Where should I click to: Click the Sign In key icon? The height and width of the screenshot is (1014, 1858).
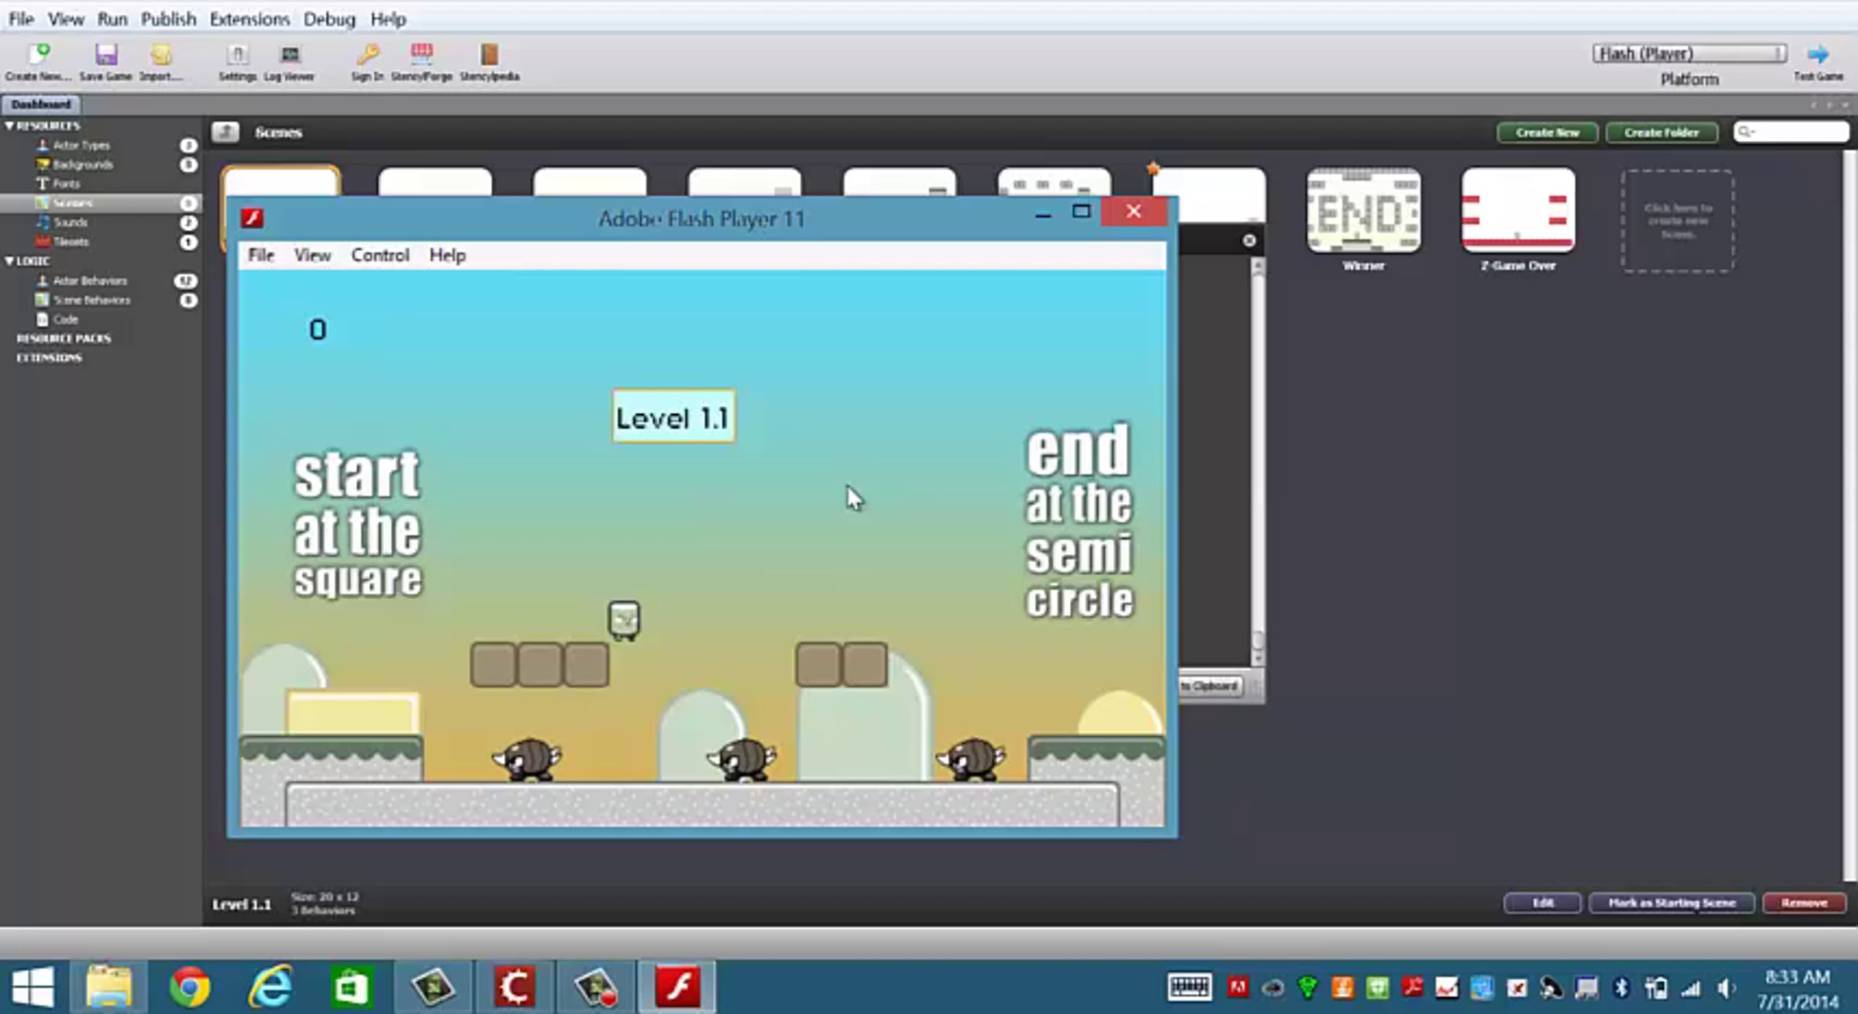pyautogui.click(x=368, y=62)
